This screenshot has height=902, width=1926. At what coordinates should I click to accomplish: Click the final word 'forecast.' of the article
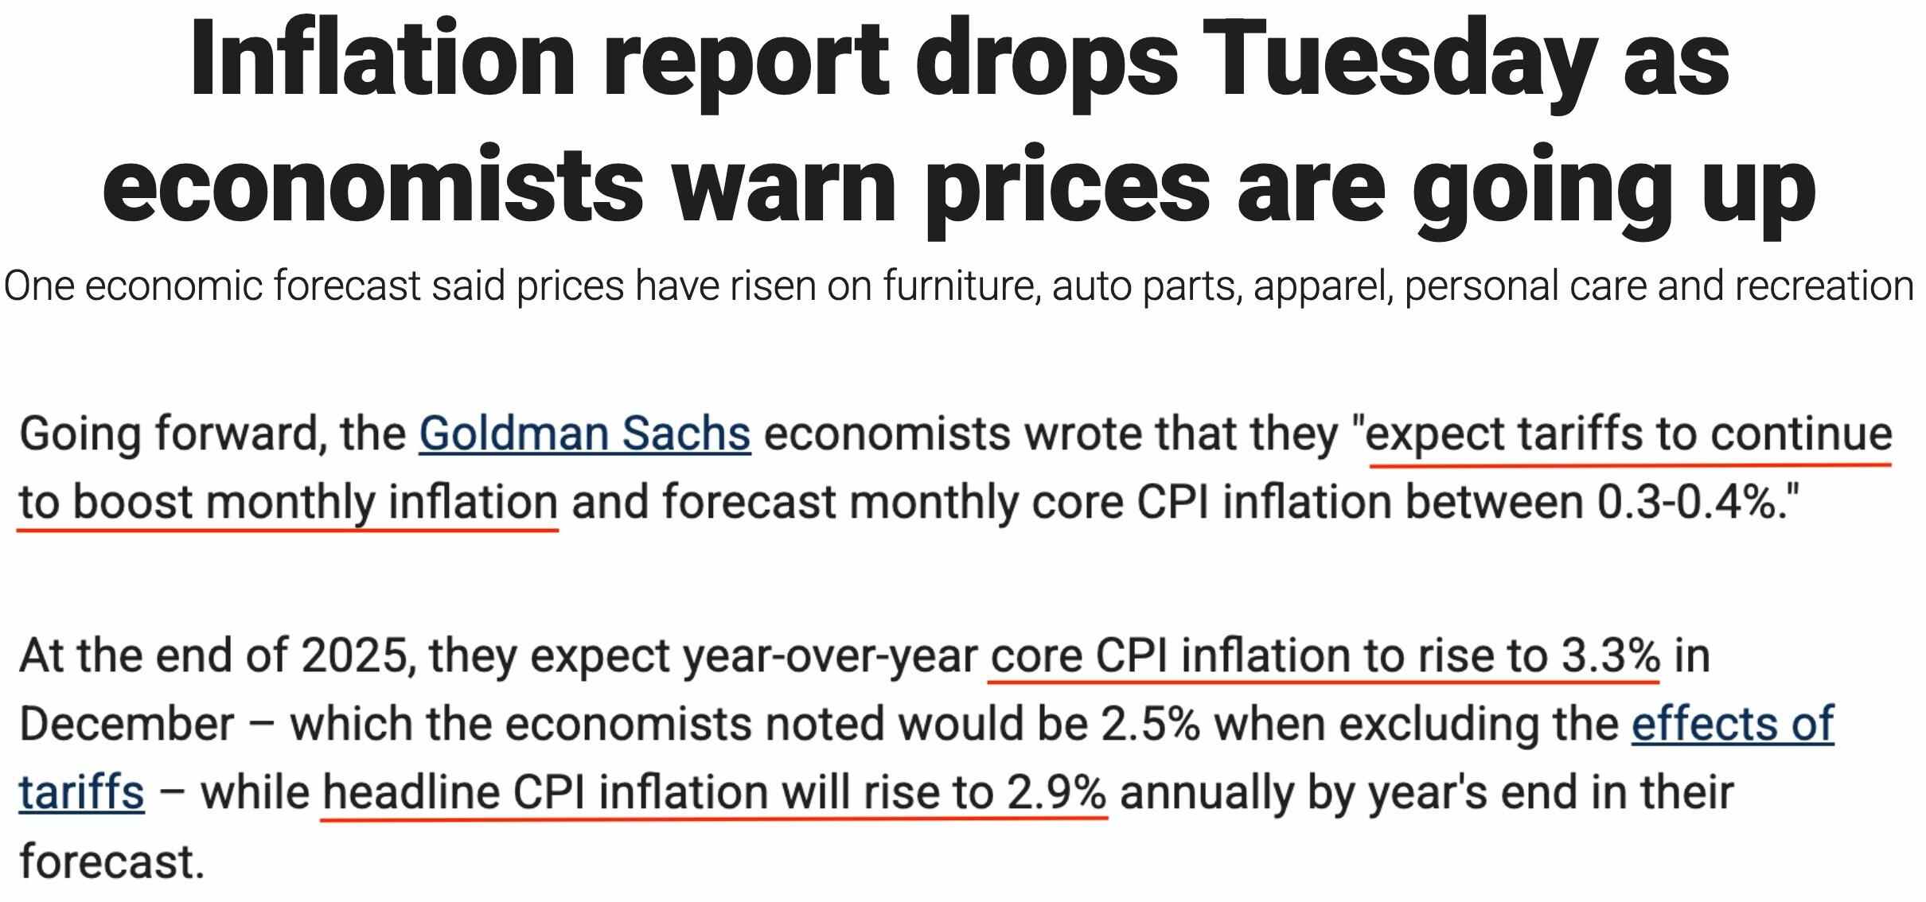coord(112,861)
